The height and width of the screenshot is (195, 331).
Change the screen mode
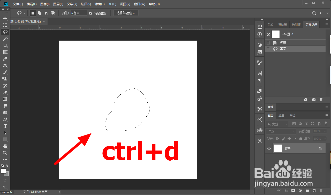pyautogui.click(x=5, y=187)
